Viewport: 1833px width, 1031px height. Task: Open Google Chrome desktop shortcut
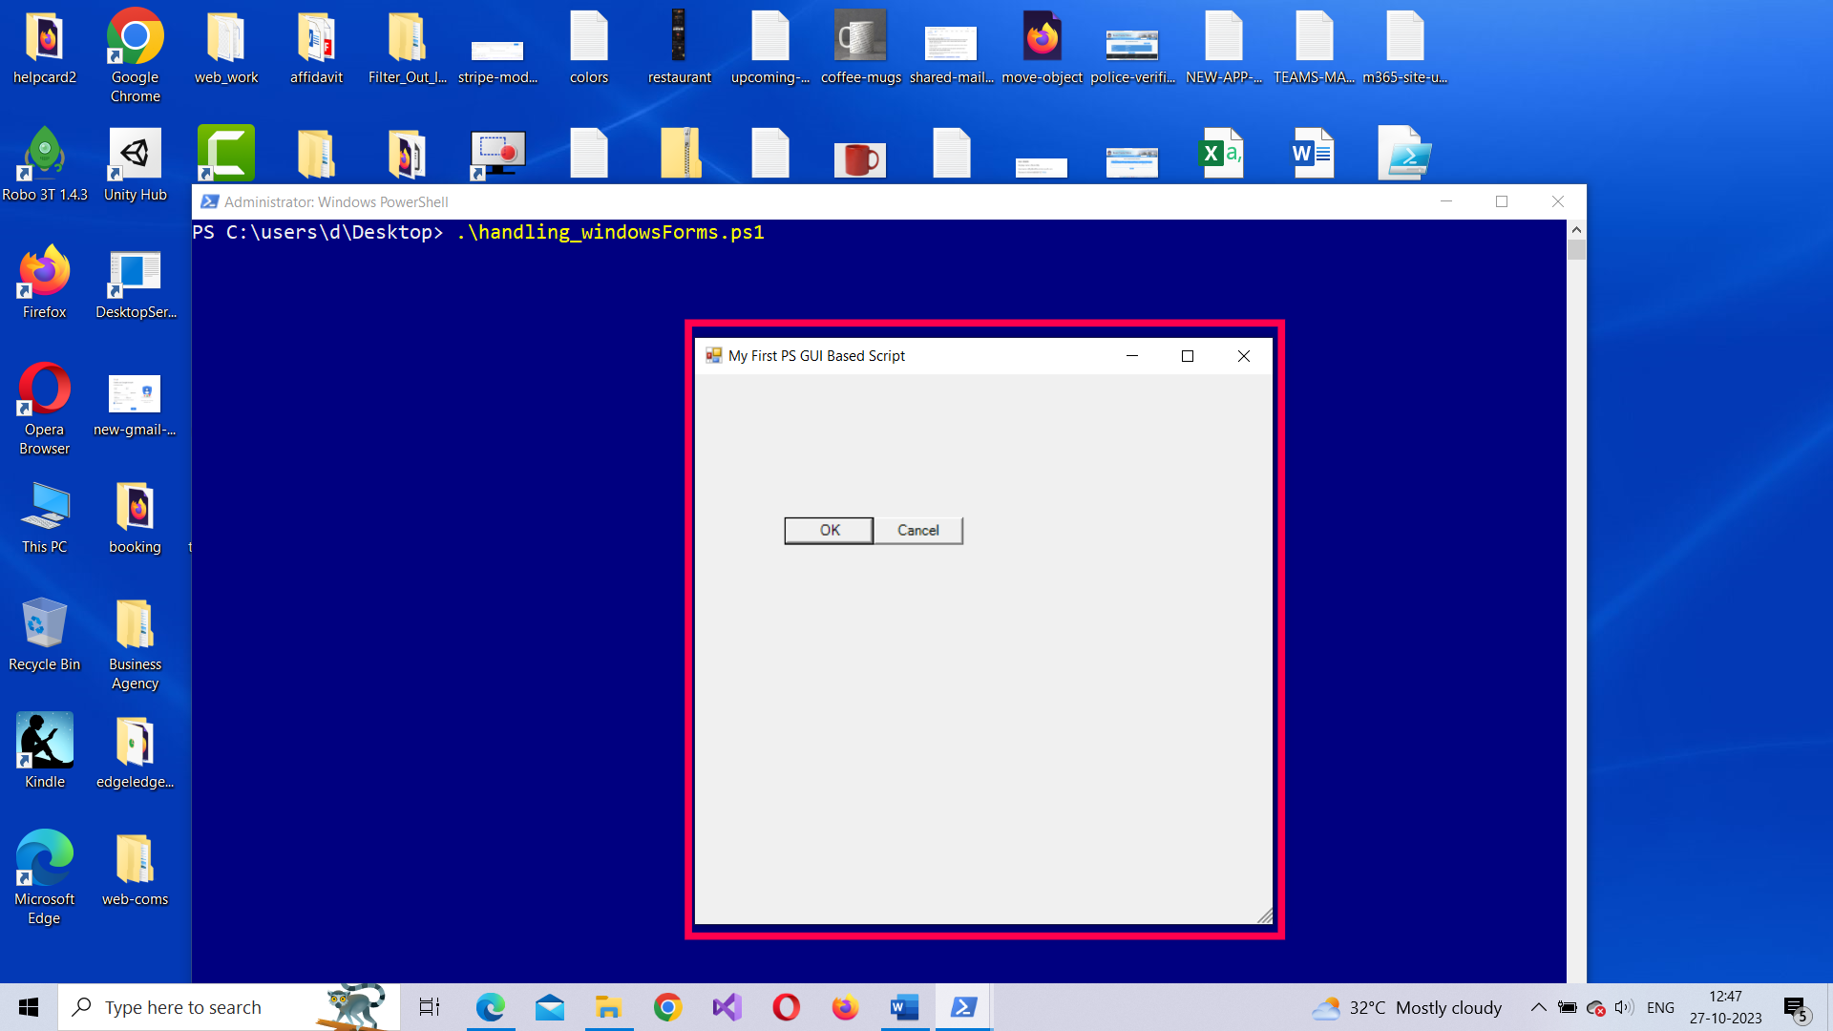[x=135, y=55]
